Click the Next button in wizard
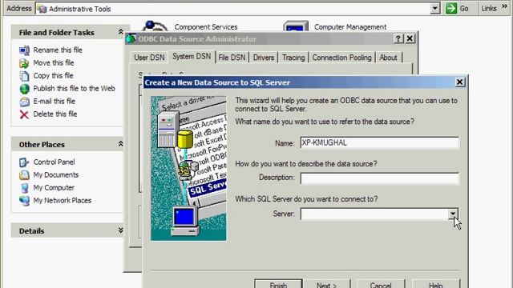Screen dimensions: 513x288 coord(326,284)
